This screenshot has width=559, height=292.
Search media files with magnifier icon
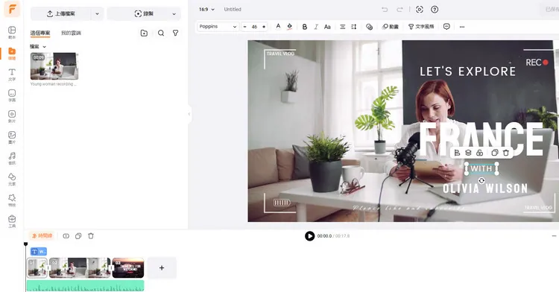click(x=161, y=33)
